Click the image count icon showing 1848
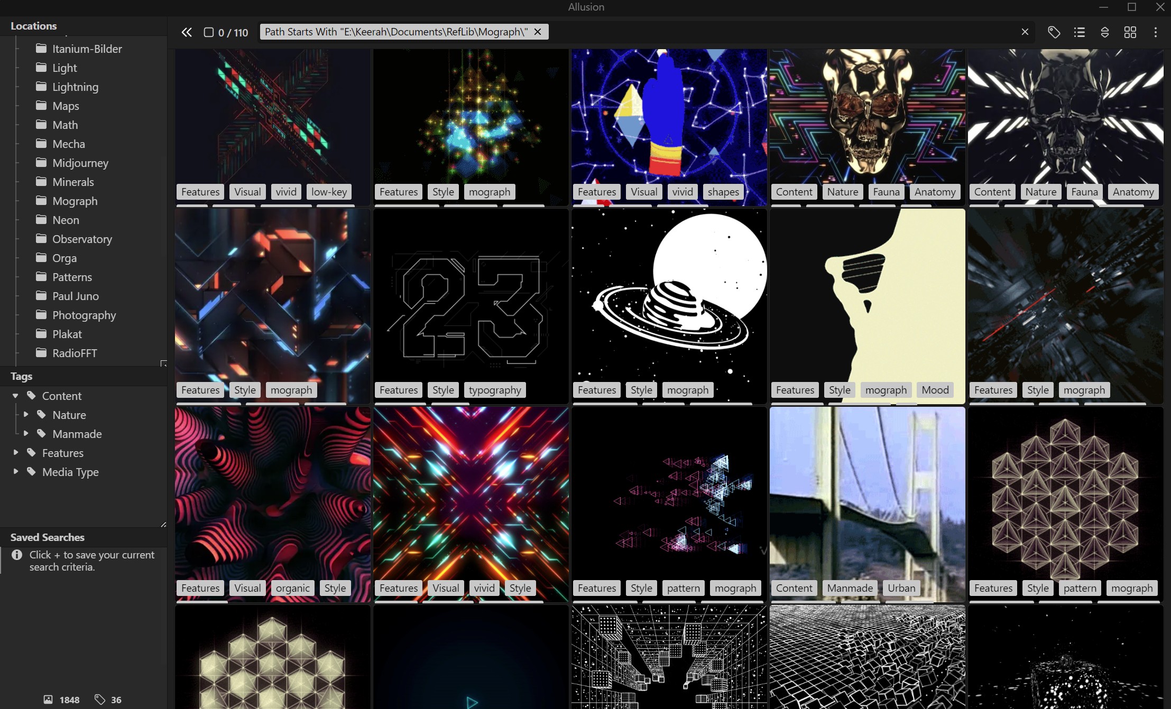 (48, 699)
